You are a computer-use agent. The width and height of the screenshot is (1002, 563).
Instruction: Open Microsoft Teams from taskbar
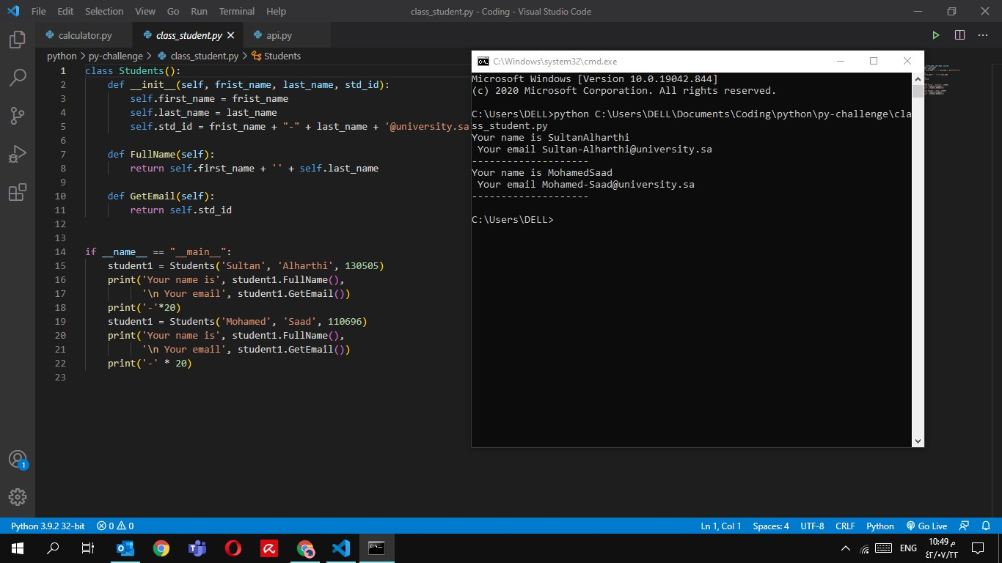(197, 548)
